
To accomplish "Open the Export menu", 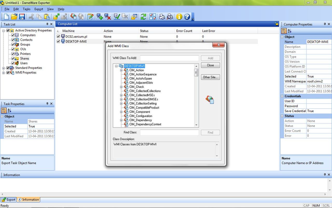I will point(39,9).
